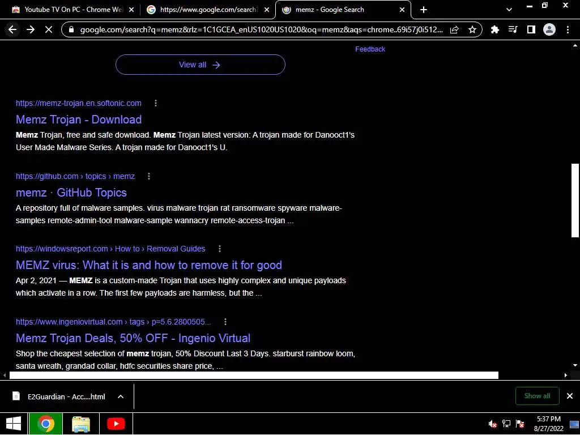This screenshot has width=580, height=435.
Task: Click the View all button
Action: click(x=200, y=65)
